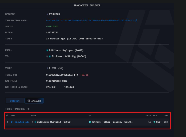Click ETH icon beside 0 ETH value

[x=47, y=68]
